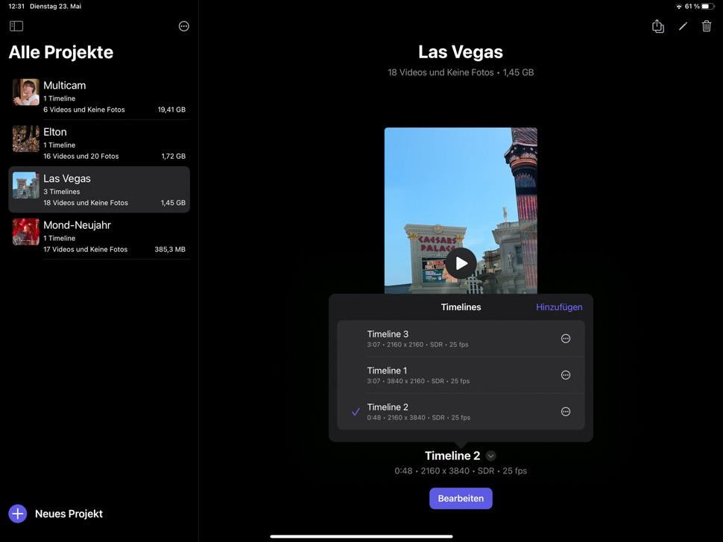The width and height of the screenshot is (723, 542).
Task: Open more options for Timeline 2
Action: 566,412
